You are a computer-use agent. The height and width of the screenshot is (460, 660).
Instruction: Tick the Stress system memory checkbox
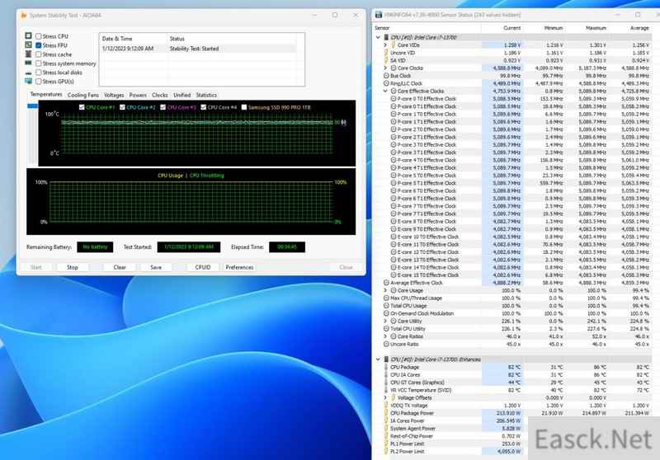38,63
